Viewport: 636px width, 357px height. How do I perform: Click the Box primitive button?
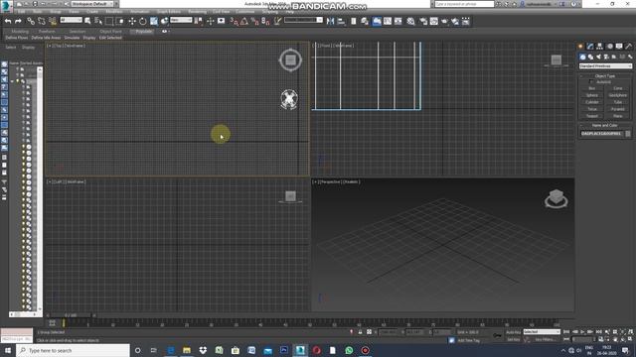592,88
